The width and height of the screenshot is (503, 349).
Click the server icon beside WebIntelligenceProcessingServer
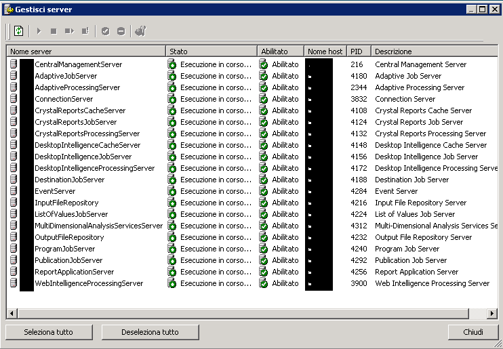(14, 283)
